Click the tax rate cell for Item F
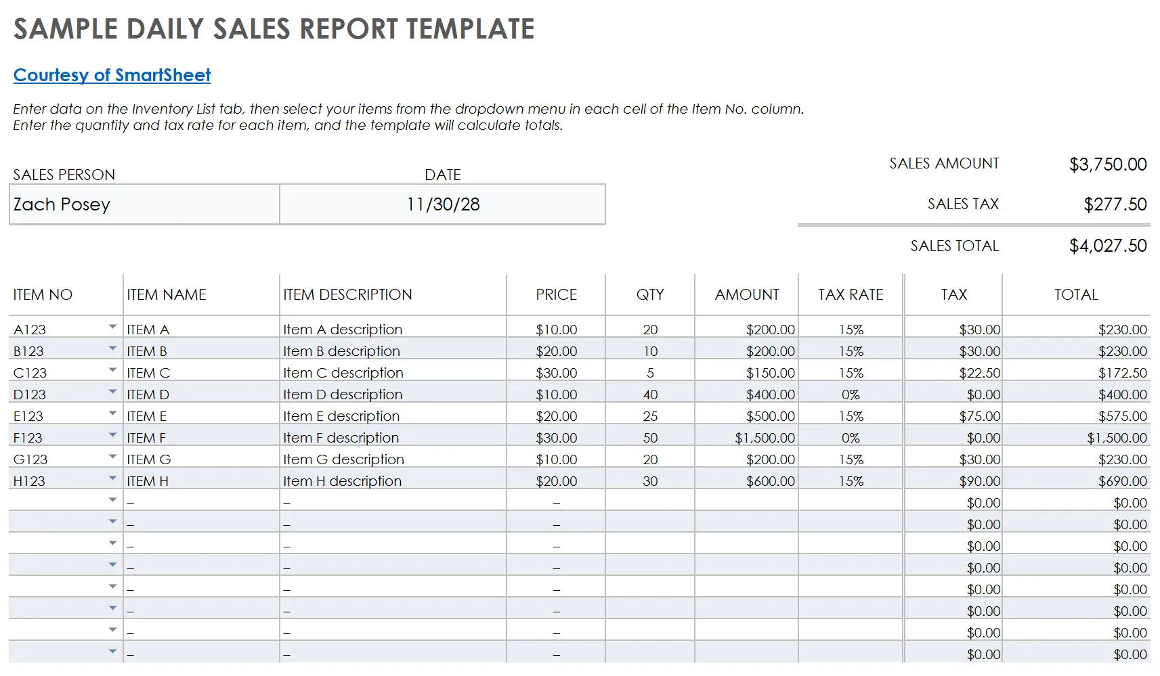1160x676 pixels. 851,438
